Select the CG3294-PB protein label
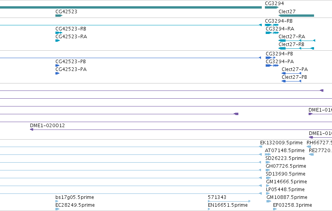This screenshot has height=211, width=332. 279,54
